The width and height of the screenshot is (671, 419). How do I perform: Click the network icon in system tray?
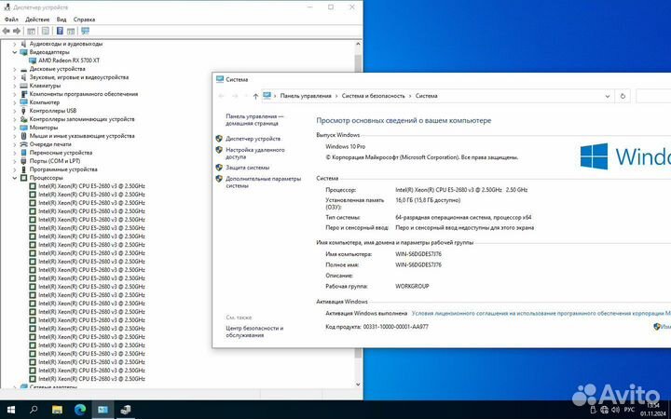(x=604, y=410)
